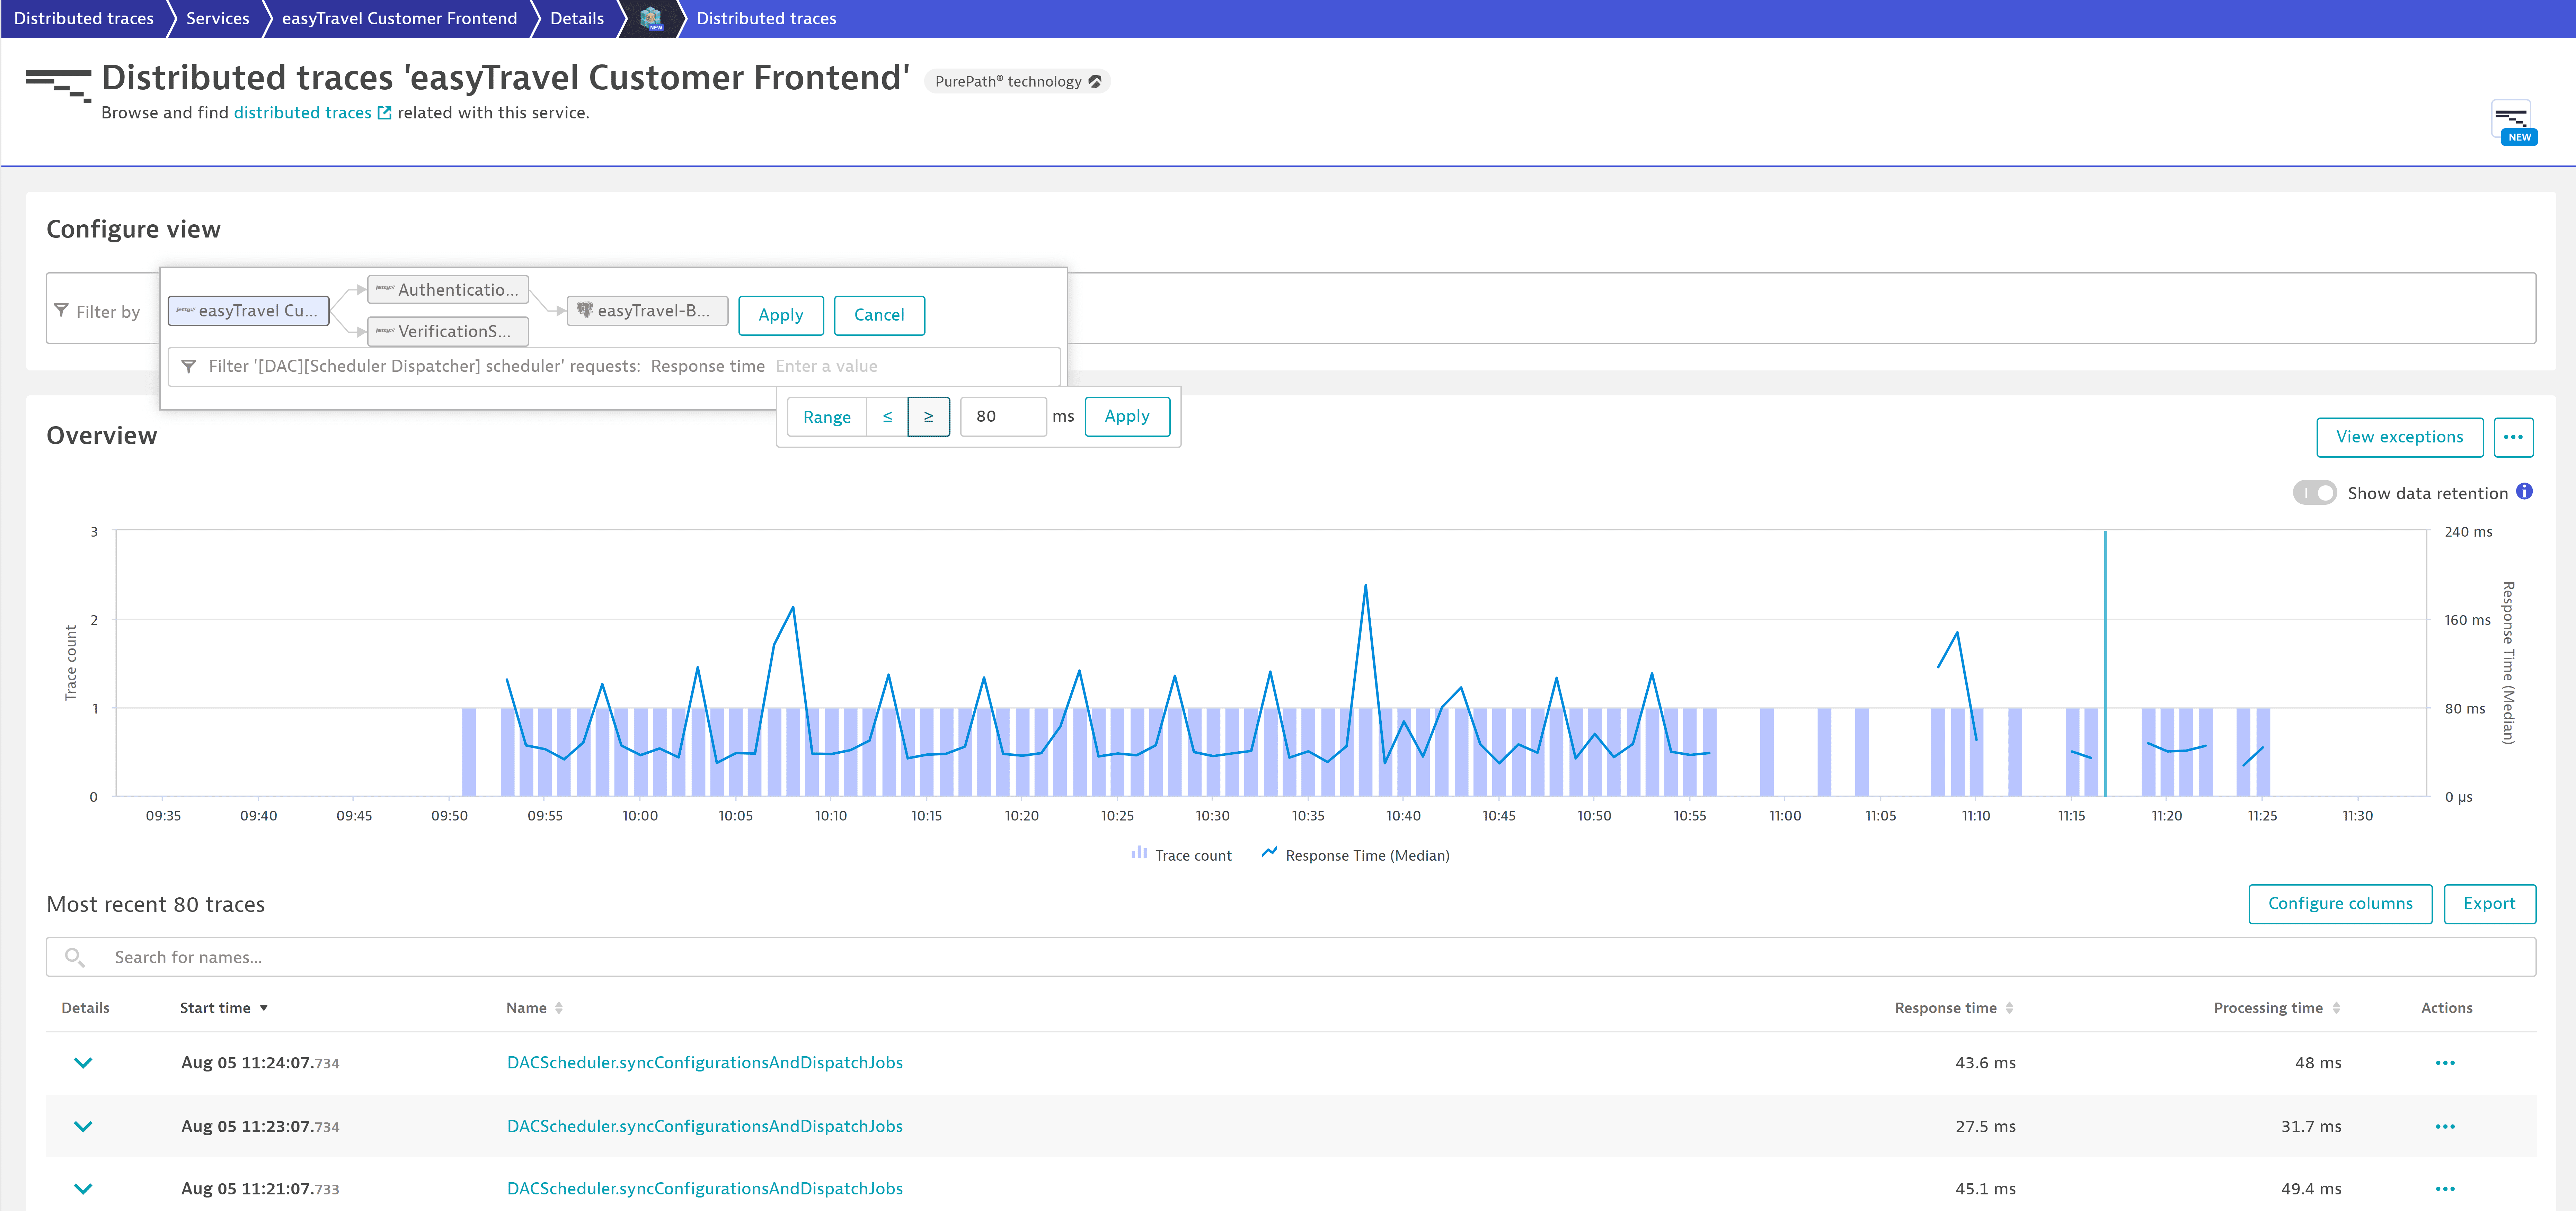
Task: Select the easyTravel Cu... service node
Action: point(248,311)
